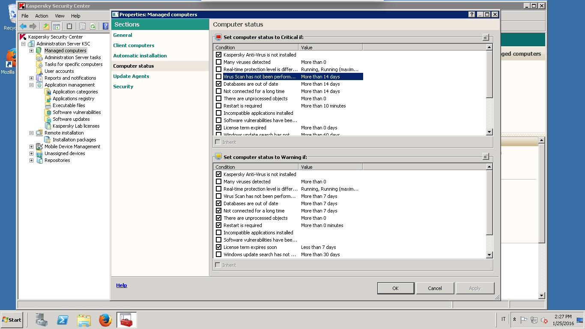The image size is (585, 329).
Task: Click the Critical section lock button
Action: 486,37
